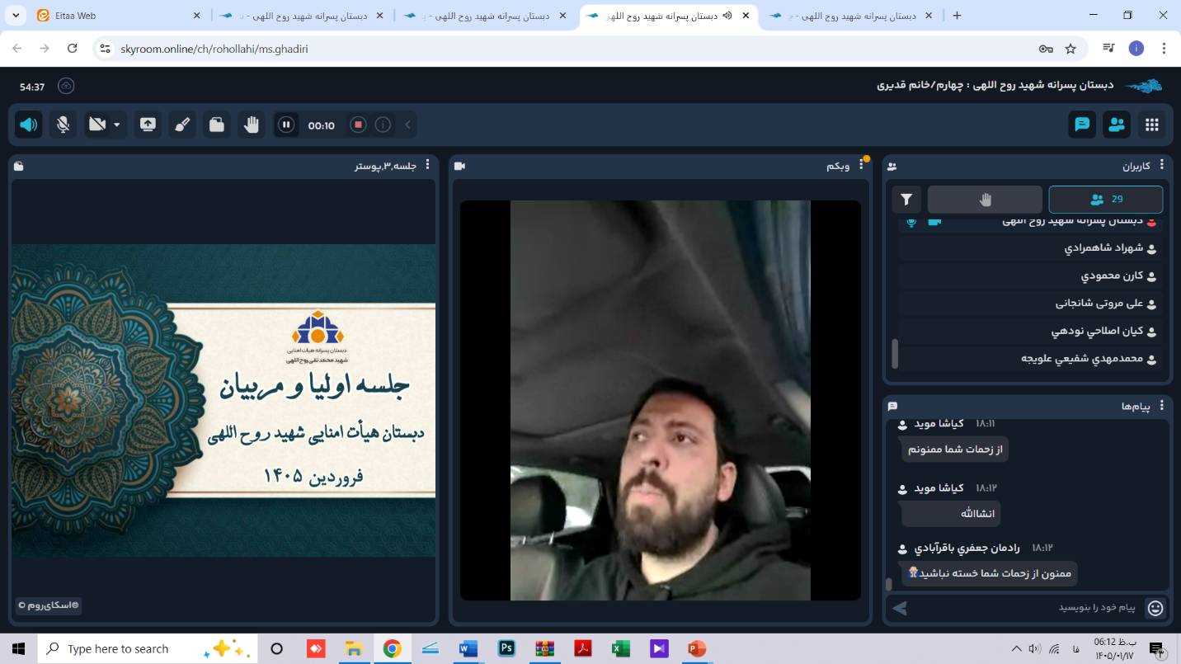Viewport: 1181px width, 664px height.
Task: Open the وبکم panel options menu
Action: click(861, 165)
